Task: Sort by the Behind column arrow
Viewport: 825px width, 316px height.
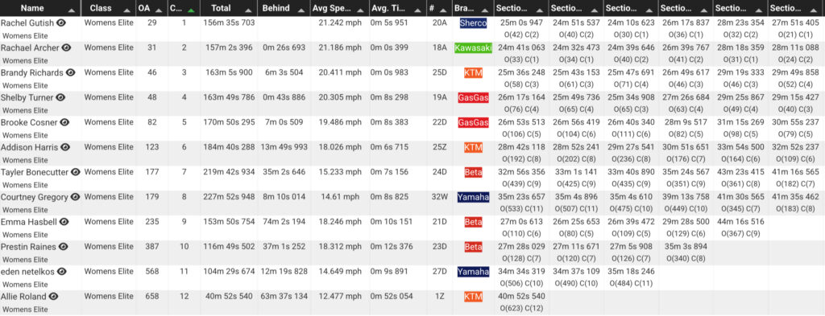Action: click(x=301, y=10)
